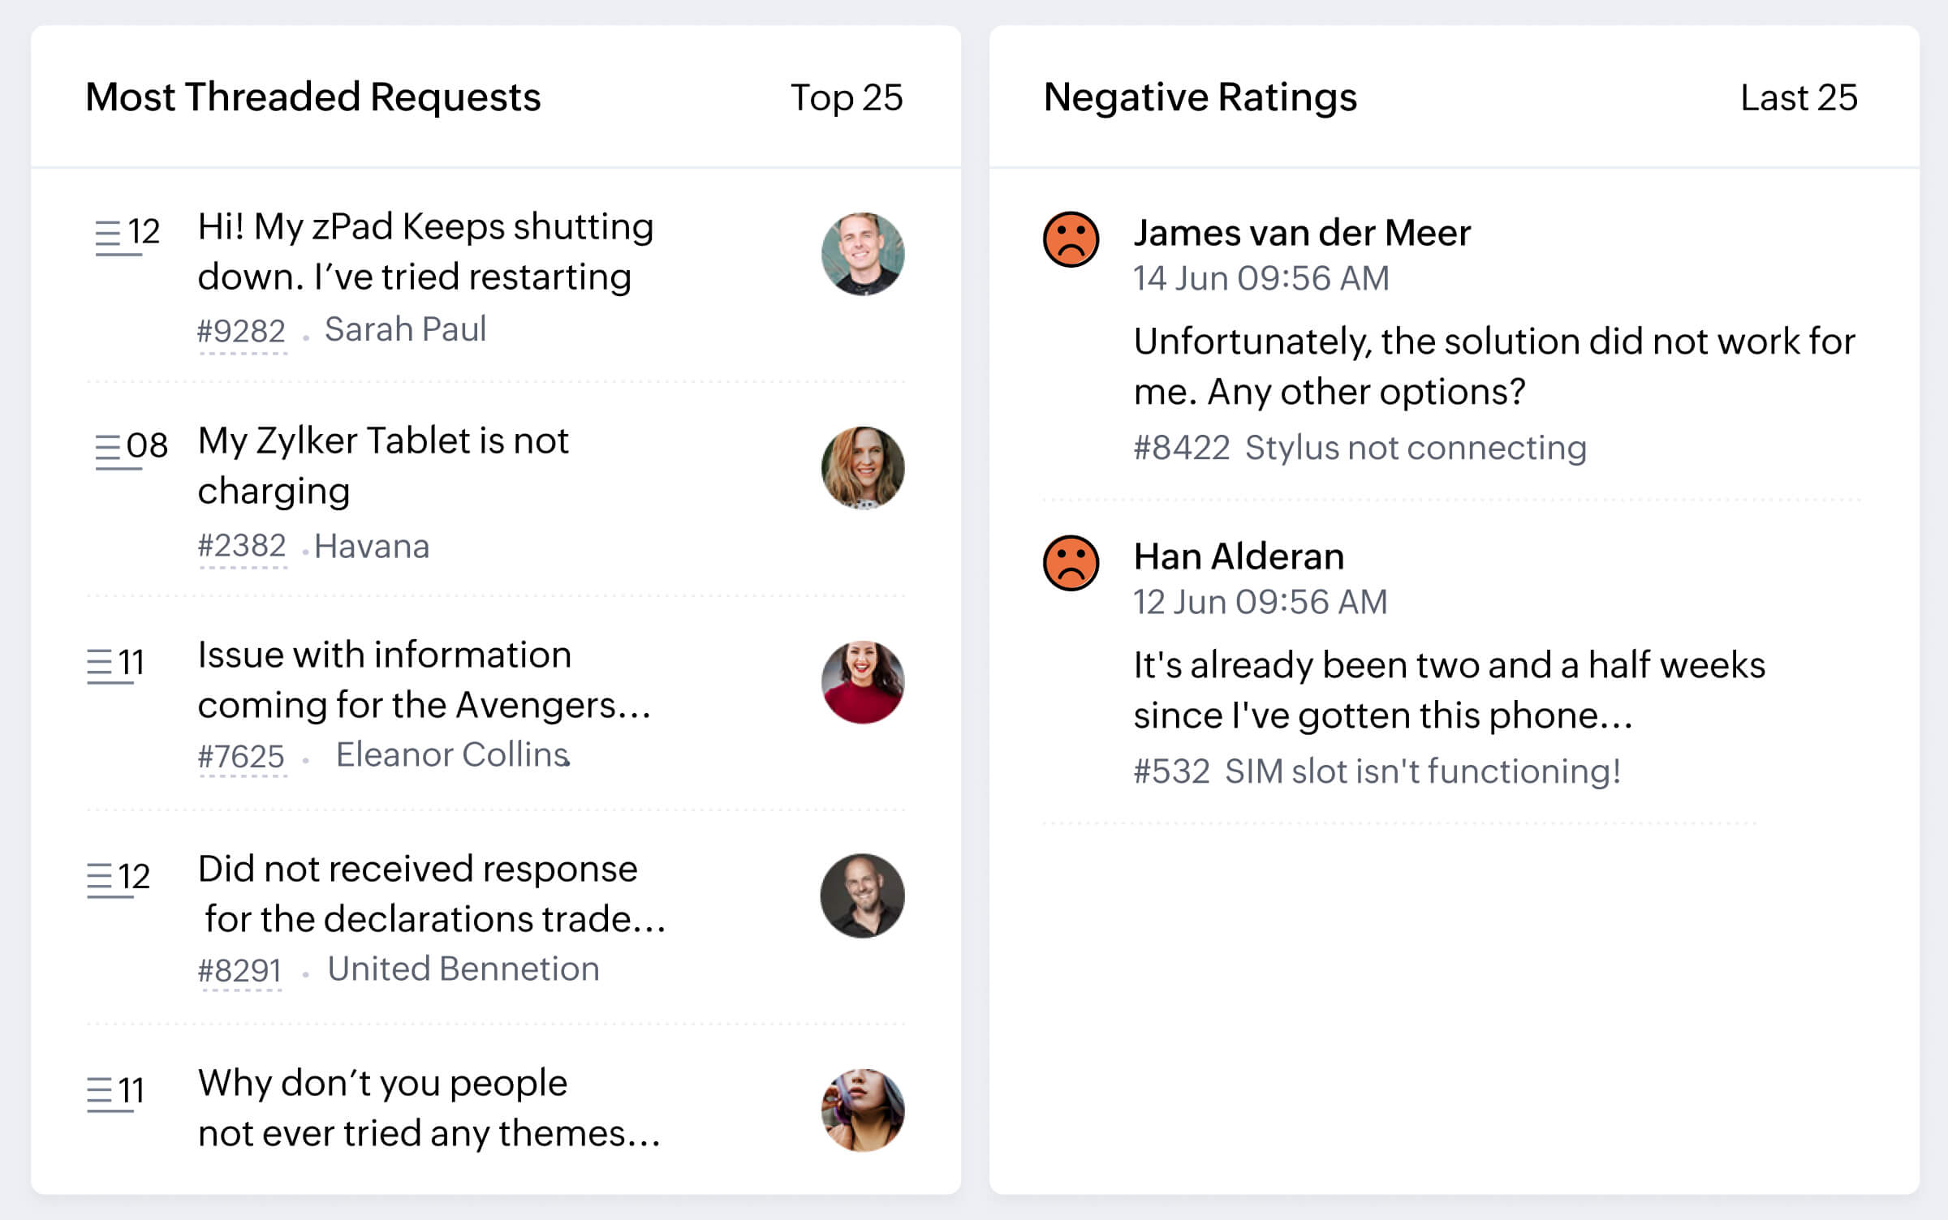The height and width of the screenshot is (1220, 1948).
Task: Open Top 25 filter on Threaded Requests
Action: click(x=846, y=98)
